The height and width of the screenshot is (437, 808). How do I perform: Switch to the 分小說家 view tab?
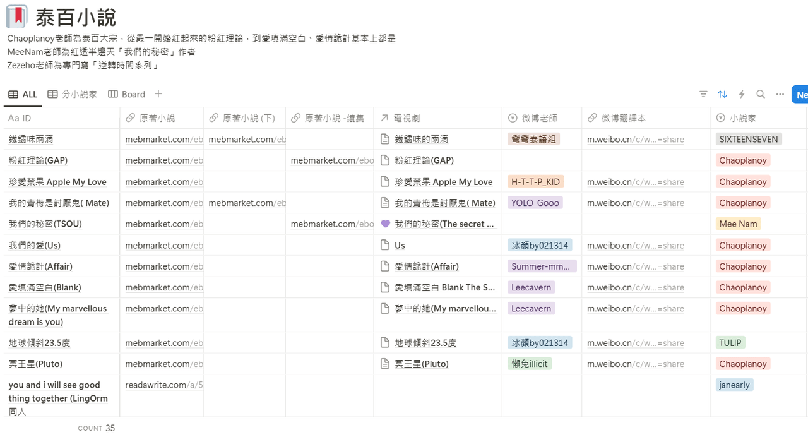[x=73, y=94]
